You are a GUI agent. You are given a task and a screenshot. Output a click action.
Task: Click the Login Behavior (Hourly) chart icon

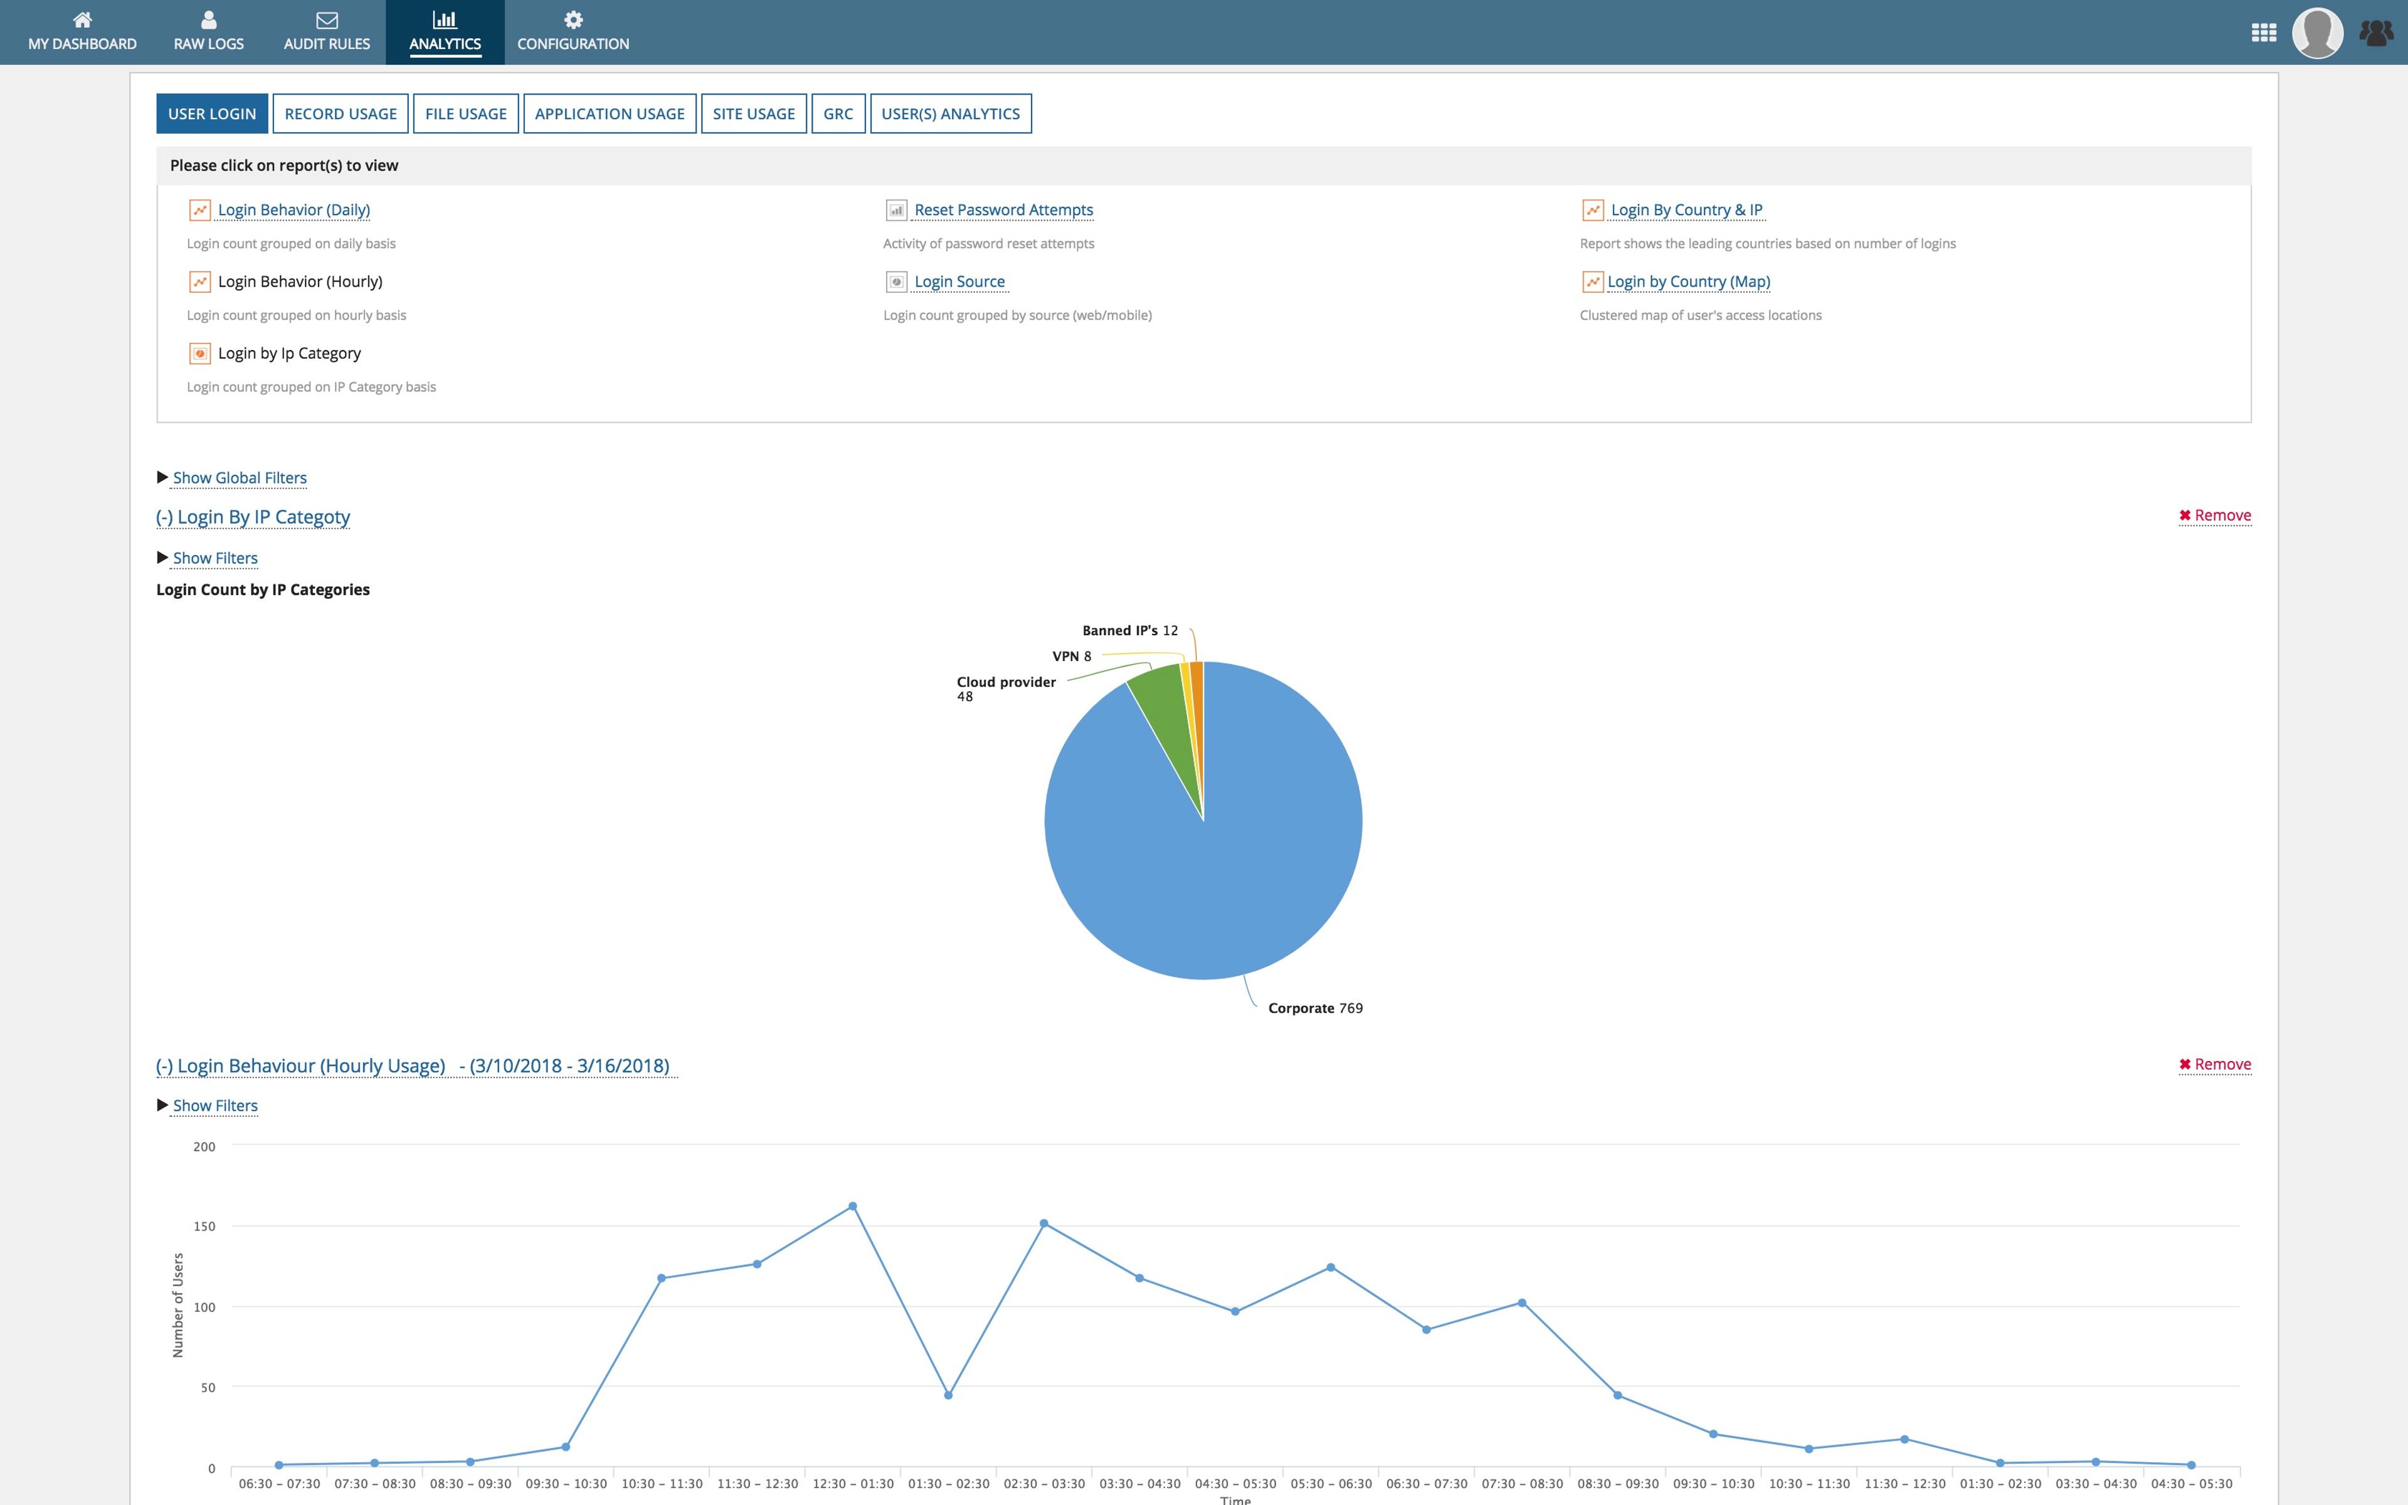pos(200,282)
